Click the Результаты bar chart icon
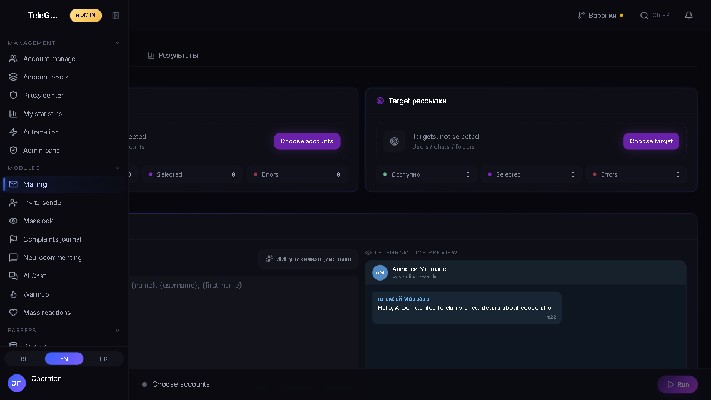The height and width of the screenshot is (400, 711). [151, 56]
